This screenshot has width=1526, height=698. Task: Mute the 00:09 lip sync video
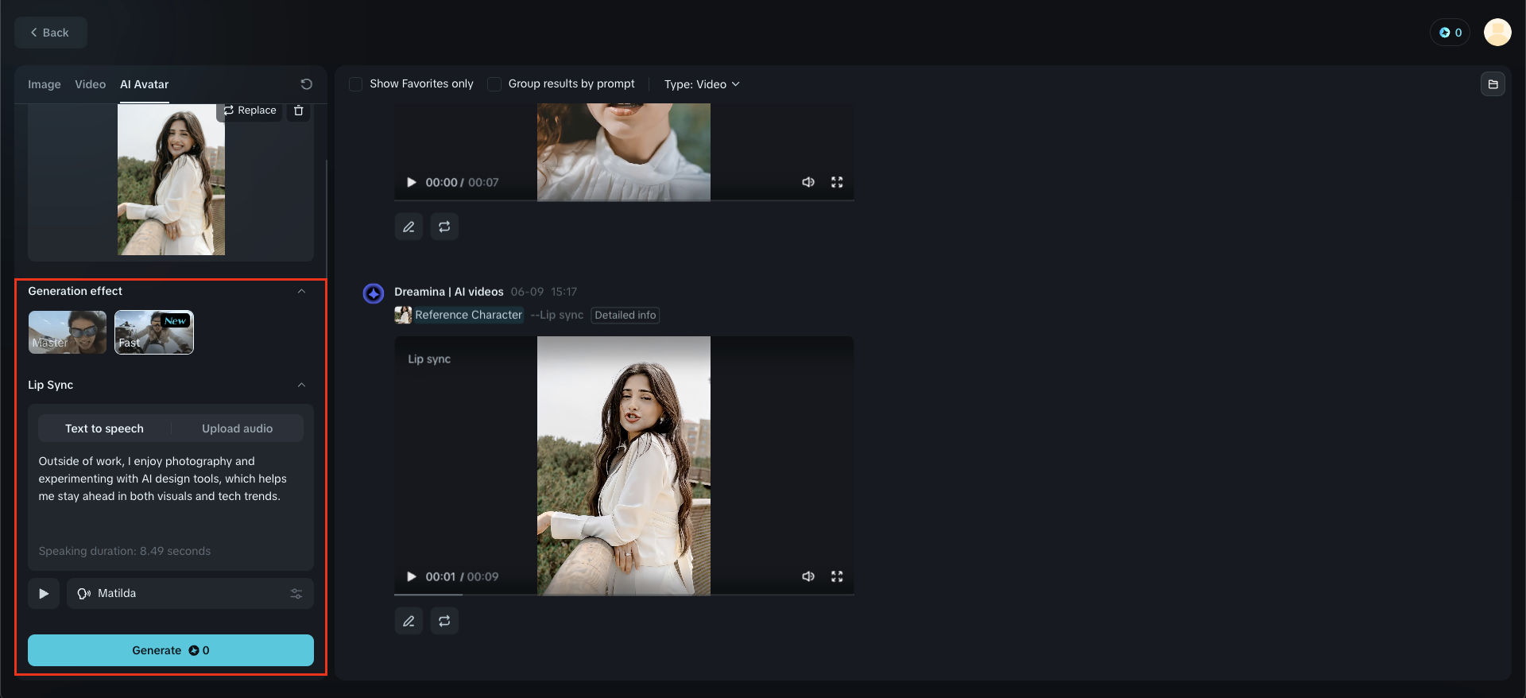808,576
